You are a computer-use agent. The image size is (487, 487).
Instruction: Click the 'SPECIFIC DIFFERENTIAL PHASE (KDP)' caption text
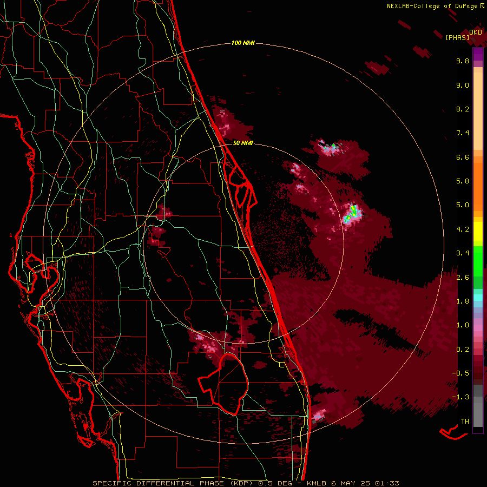tap(174, 483)
